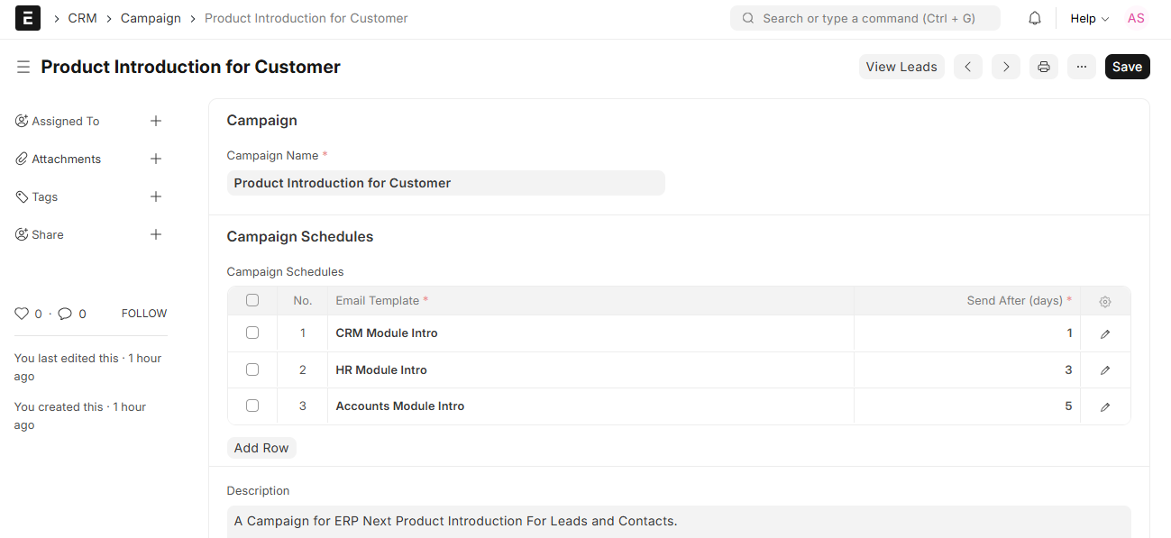Go to the next campaign record
This screenshot has width=1171, height=538.
point(1006,67)
